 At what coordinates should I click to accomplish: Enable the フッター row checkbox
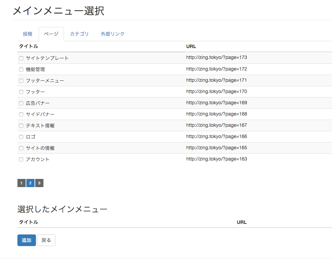pyautogui.click(x=21, y=92)
